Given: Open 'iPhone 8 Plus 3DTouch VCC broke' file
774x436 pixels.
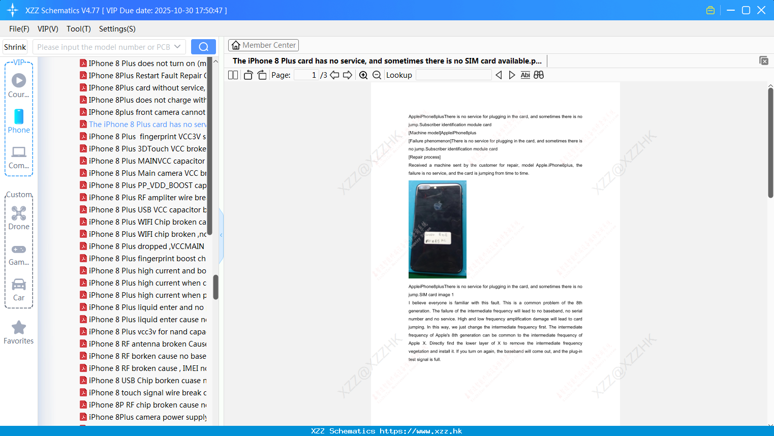Looking at the screenshot, I should pos(143,149).
